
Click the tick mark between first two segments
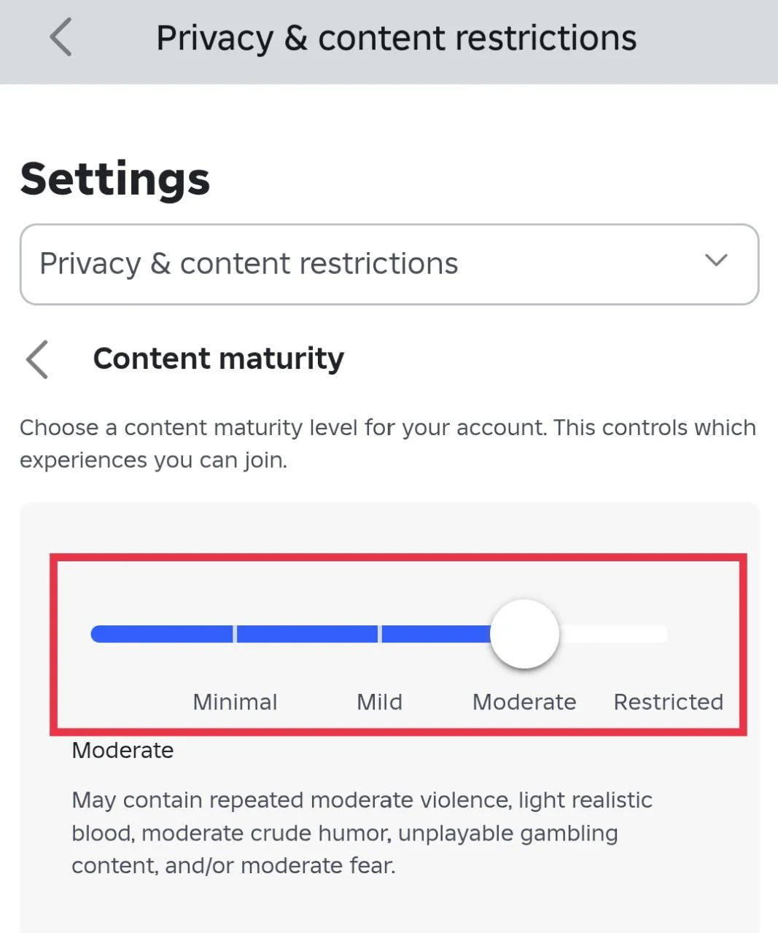coord(235,634)
